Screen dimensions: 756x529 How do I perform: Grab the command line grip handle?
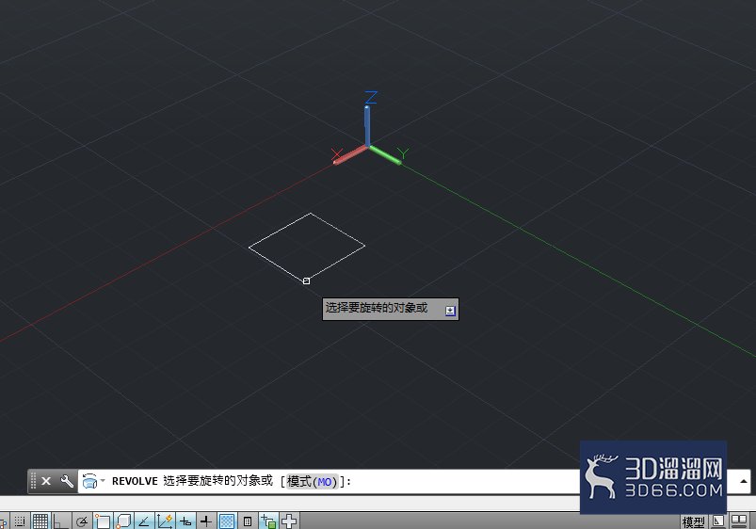[x=33, y=481]
